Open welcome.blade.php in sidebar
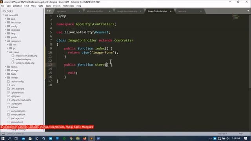 pos(25,63)
